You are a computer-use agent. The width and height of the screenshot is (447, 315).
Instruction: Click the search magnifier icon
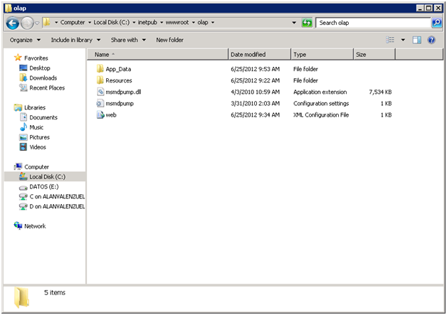[x=436, y=23]
